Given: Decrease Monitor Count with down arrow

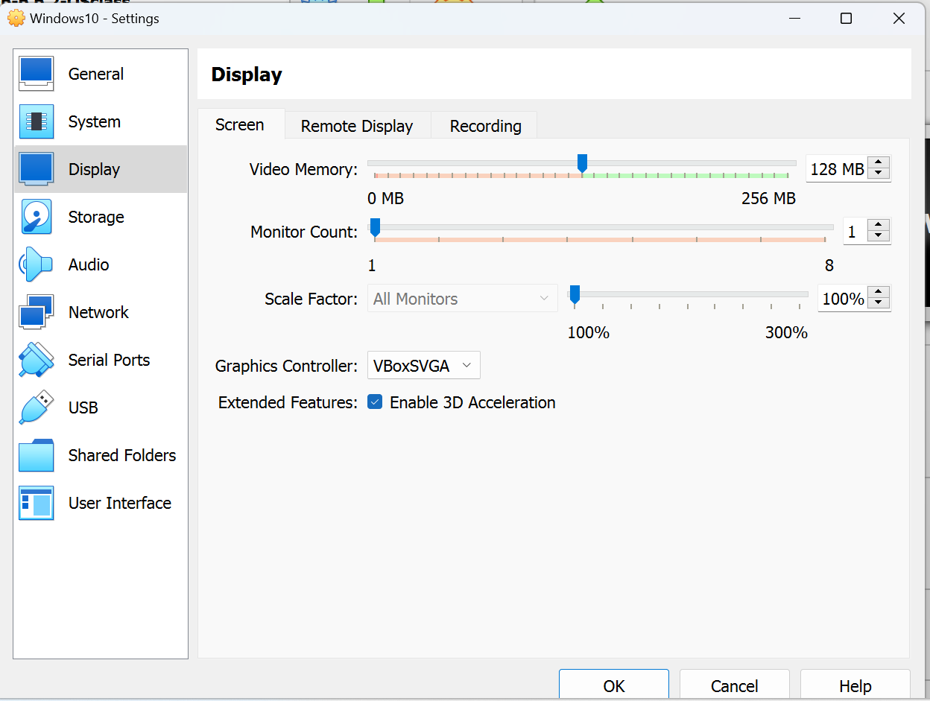Looking at the screenshot, I should [x=880, y=237].
